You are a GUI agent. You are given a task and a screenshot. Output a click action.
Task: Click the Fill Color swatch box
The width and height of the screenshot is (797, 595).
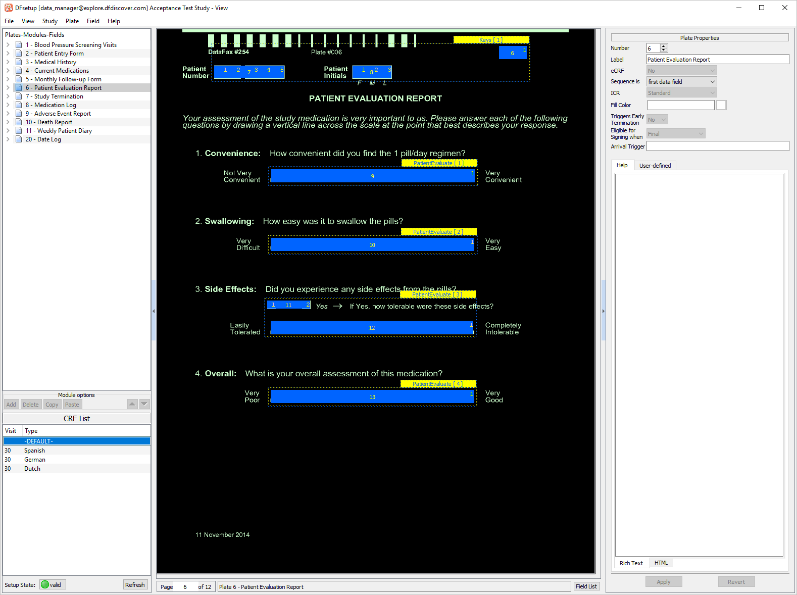point(721,105)
